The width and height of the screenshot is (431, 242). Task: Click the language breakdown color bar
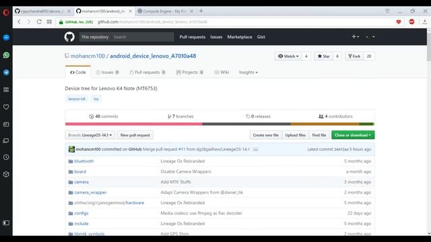220,124
